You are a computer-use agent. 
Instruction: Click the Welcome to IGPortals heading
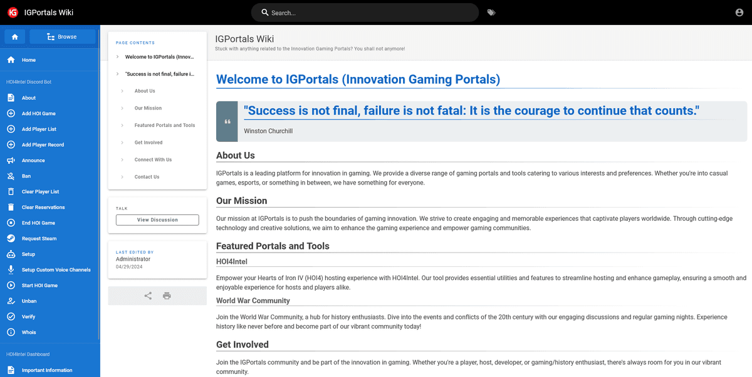[358, 79]
